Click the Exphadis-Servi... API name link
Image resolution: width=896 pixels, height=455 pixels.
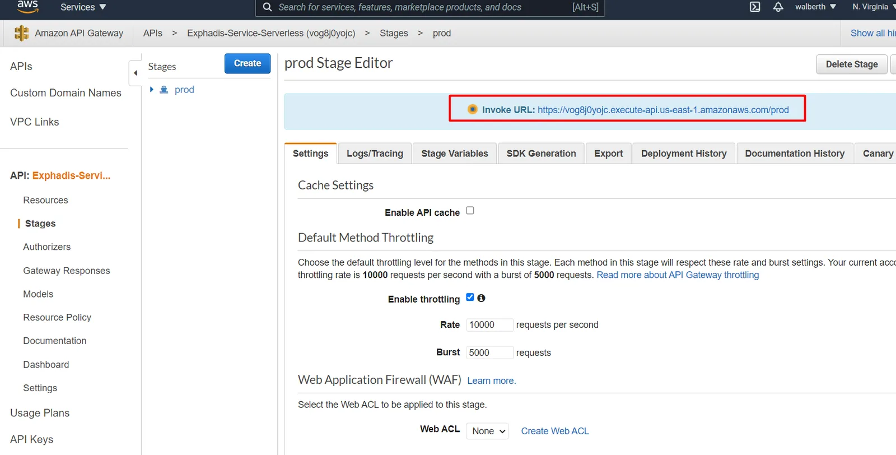pos(71,175)
